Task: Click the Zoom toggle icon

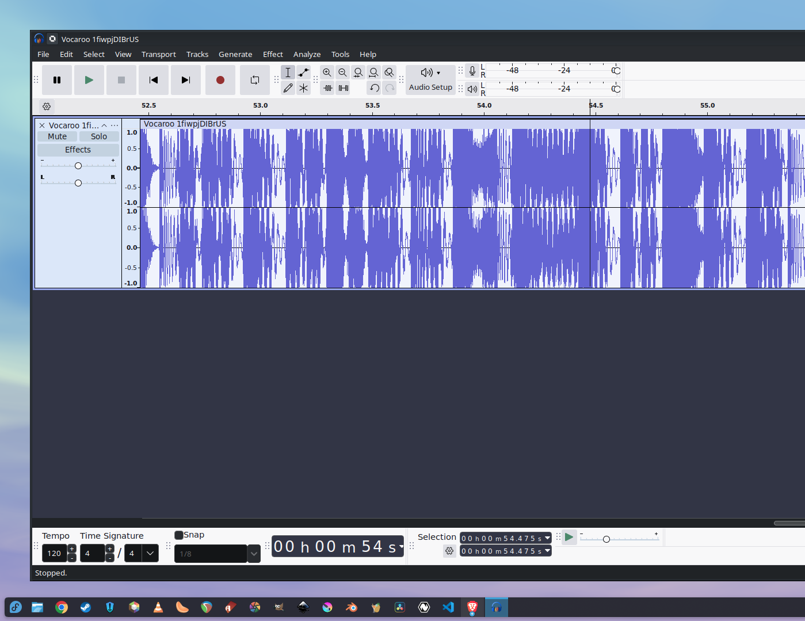Action: [x=390, y=73]
